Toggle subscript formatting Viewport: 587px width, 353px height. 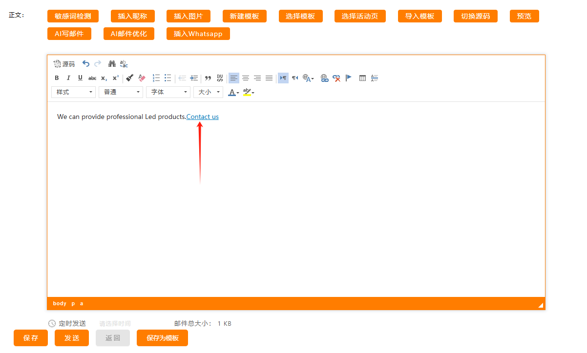tap(104, 78)
